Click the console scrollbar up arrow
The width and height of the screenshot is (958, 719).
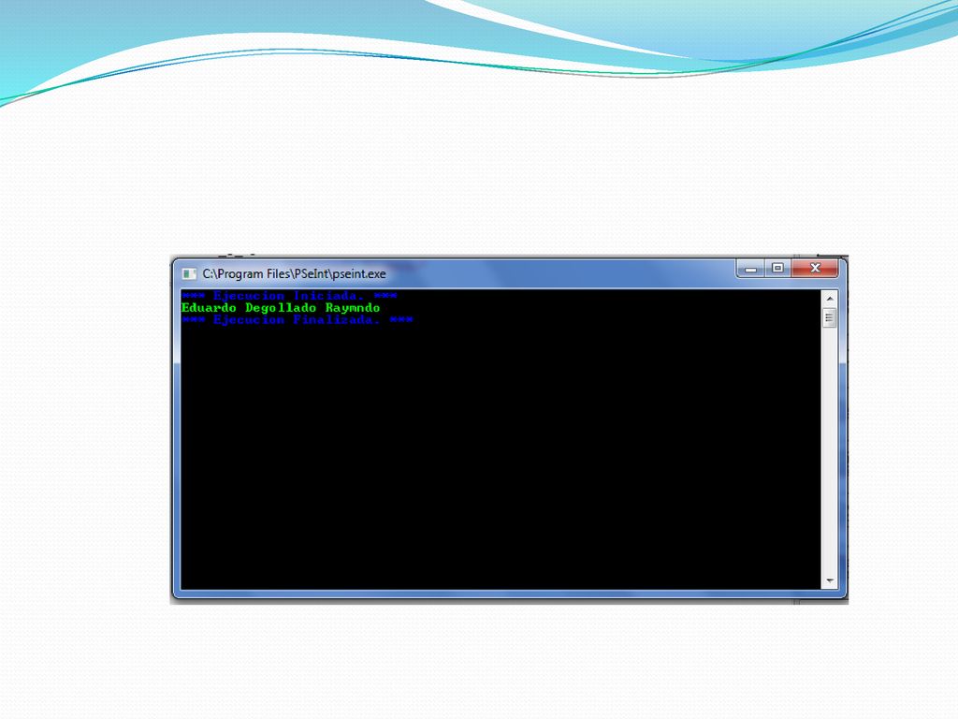pyautogui.click(x=829, y=299)
